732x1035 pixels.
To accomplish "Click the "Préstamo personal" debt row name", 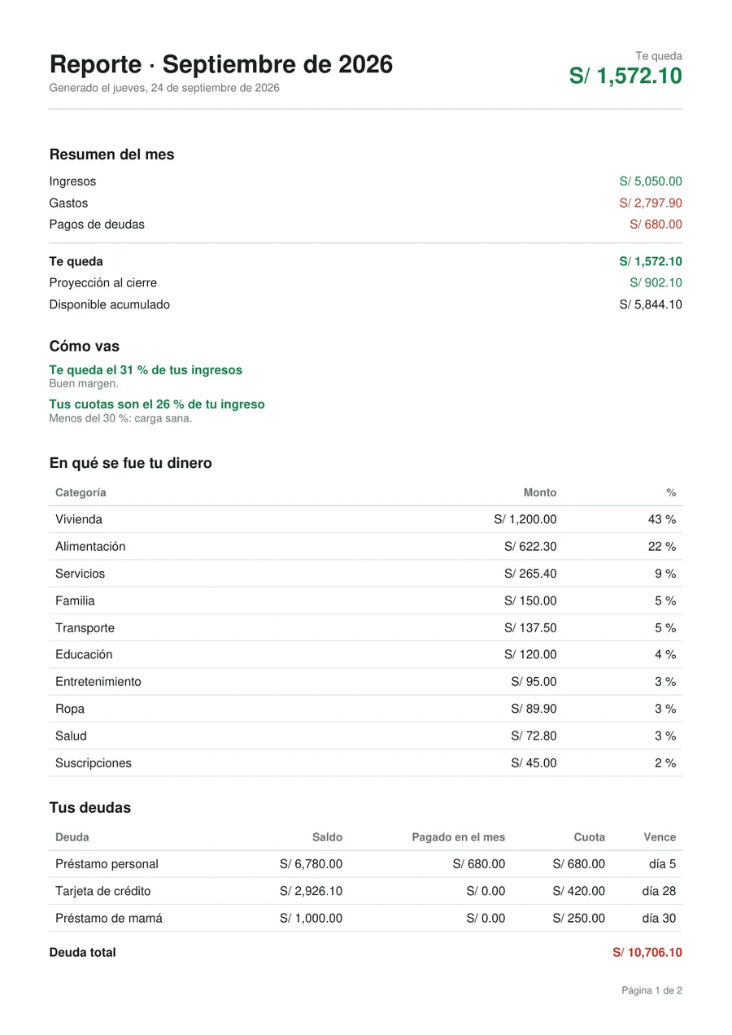I will click(107, 864).
